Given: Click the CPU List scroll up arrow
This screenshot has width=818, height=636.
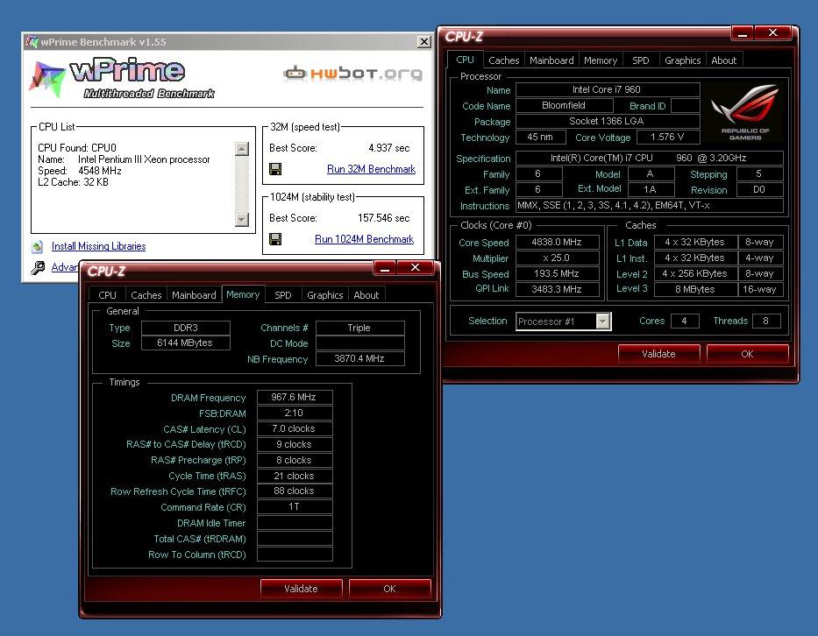Looking at the screenshot, I should click(x=241, y=149).
